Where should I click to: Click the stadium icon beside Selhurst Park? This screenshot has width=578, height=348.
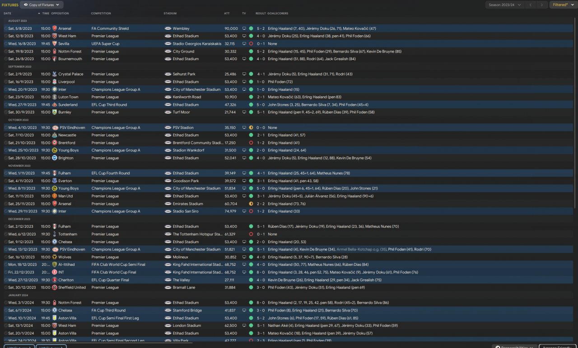(168, 74)
